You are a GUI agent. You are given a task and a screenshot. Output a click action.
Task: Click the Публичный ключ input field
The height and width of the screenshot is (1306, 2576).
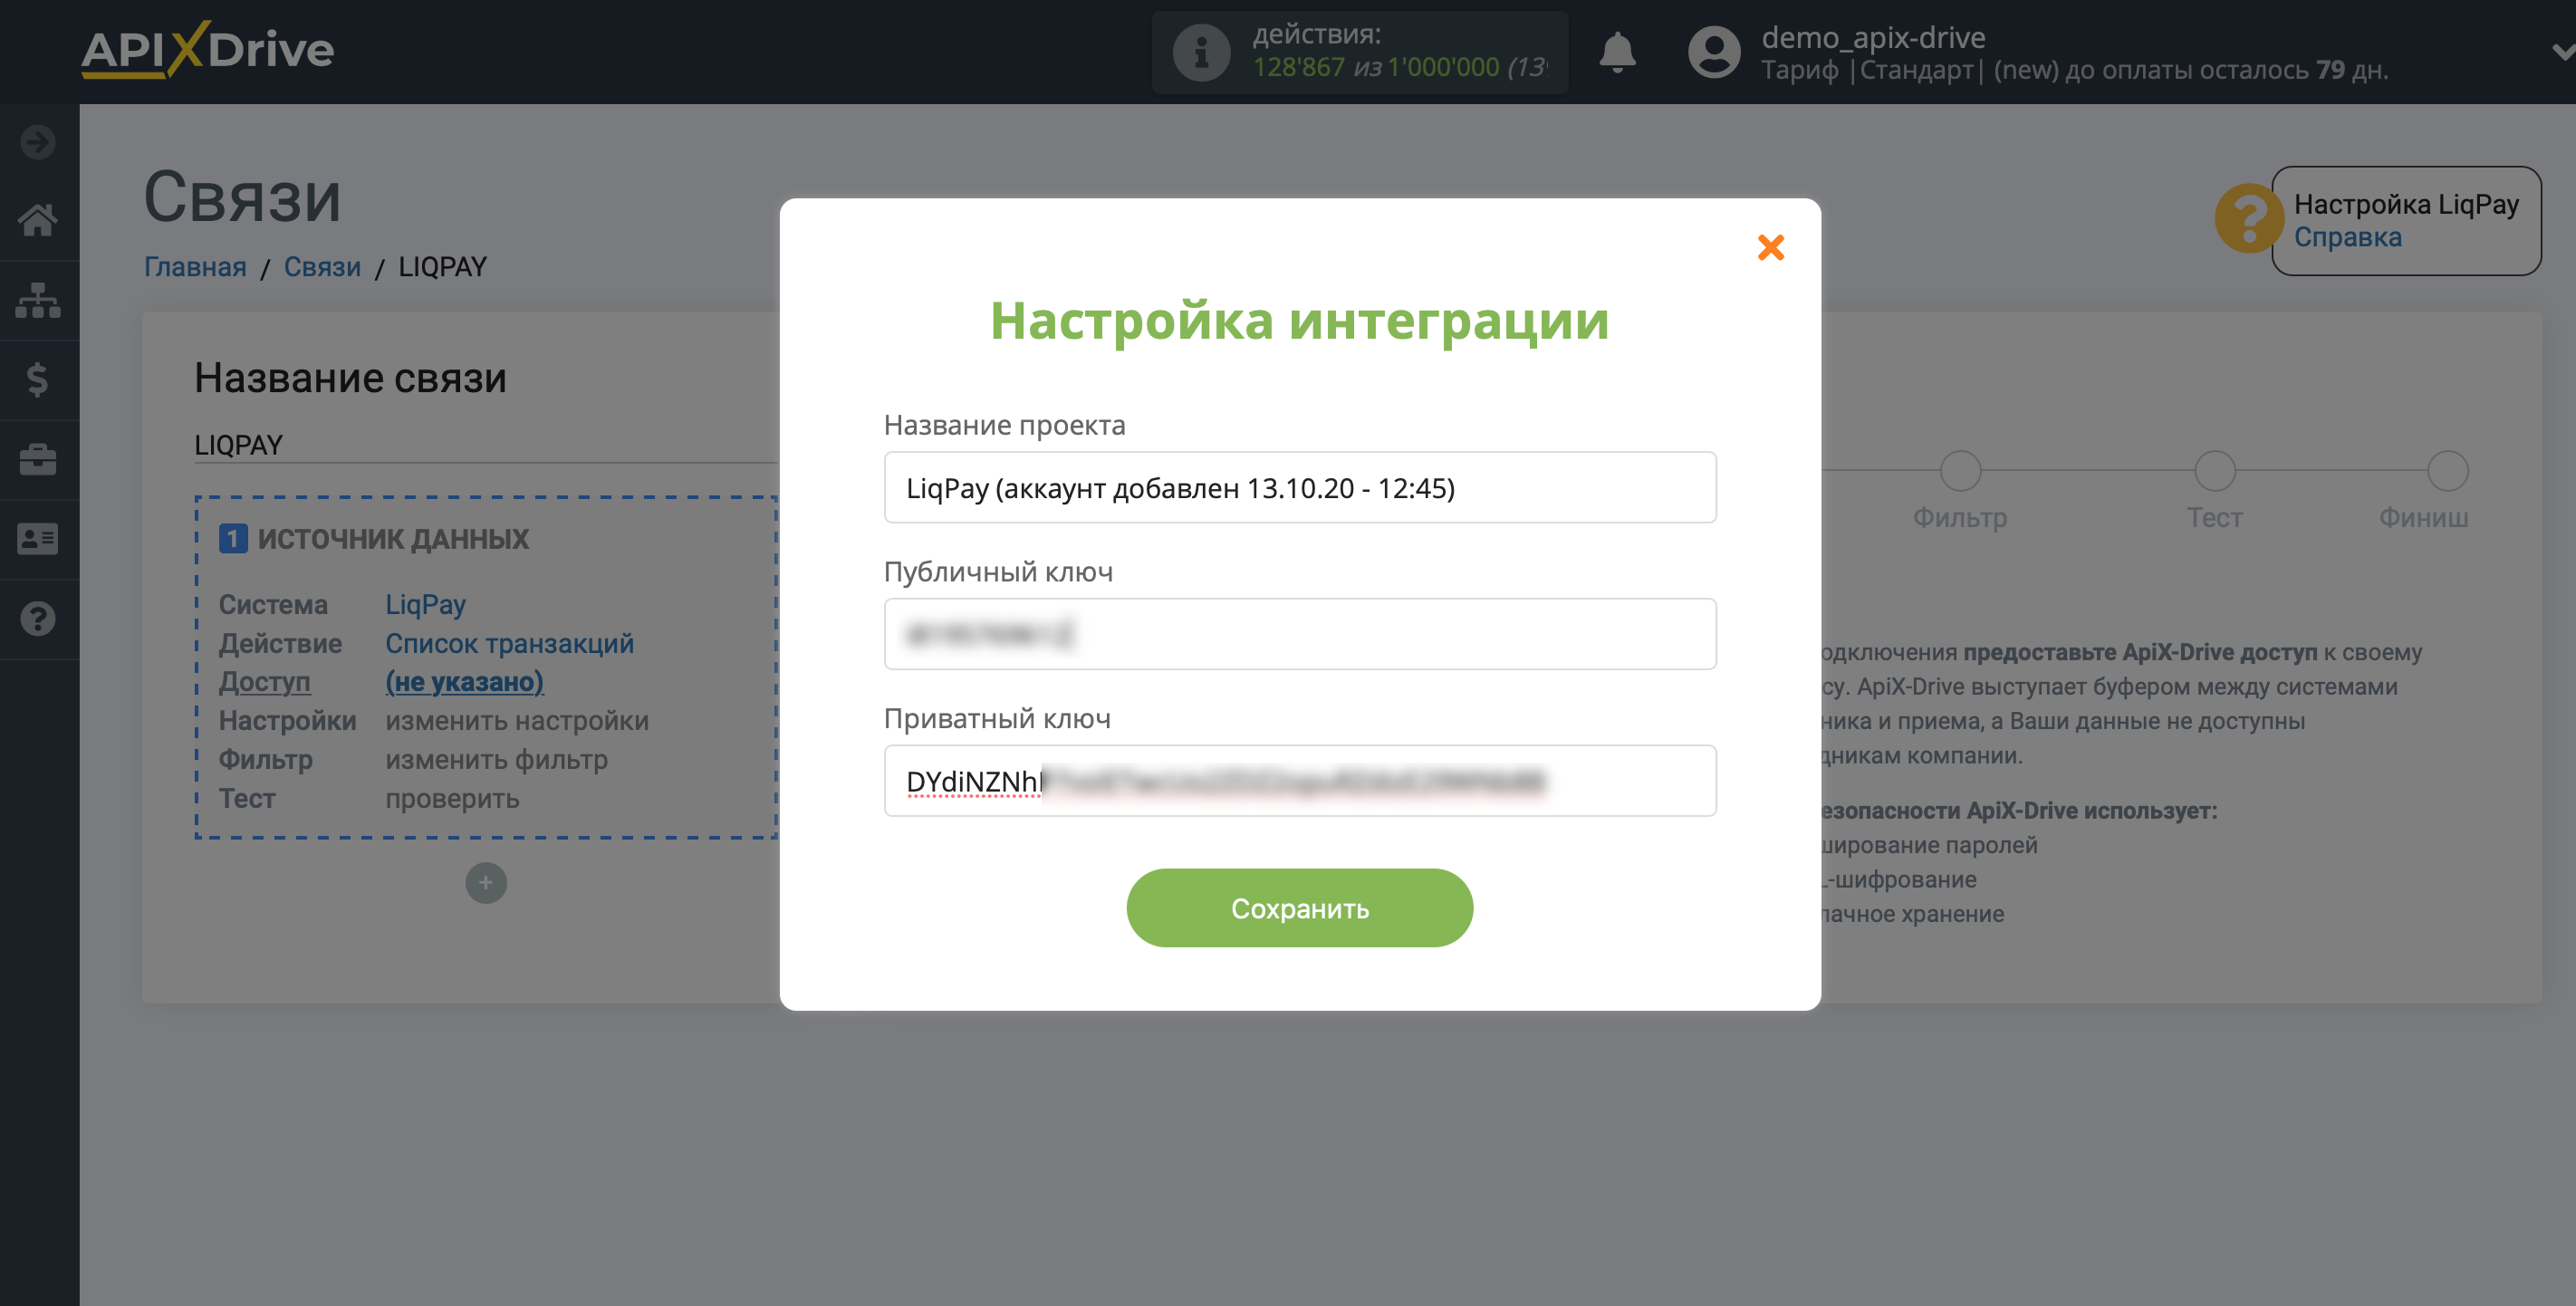[x=1299, y=633]
